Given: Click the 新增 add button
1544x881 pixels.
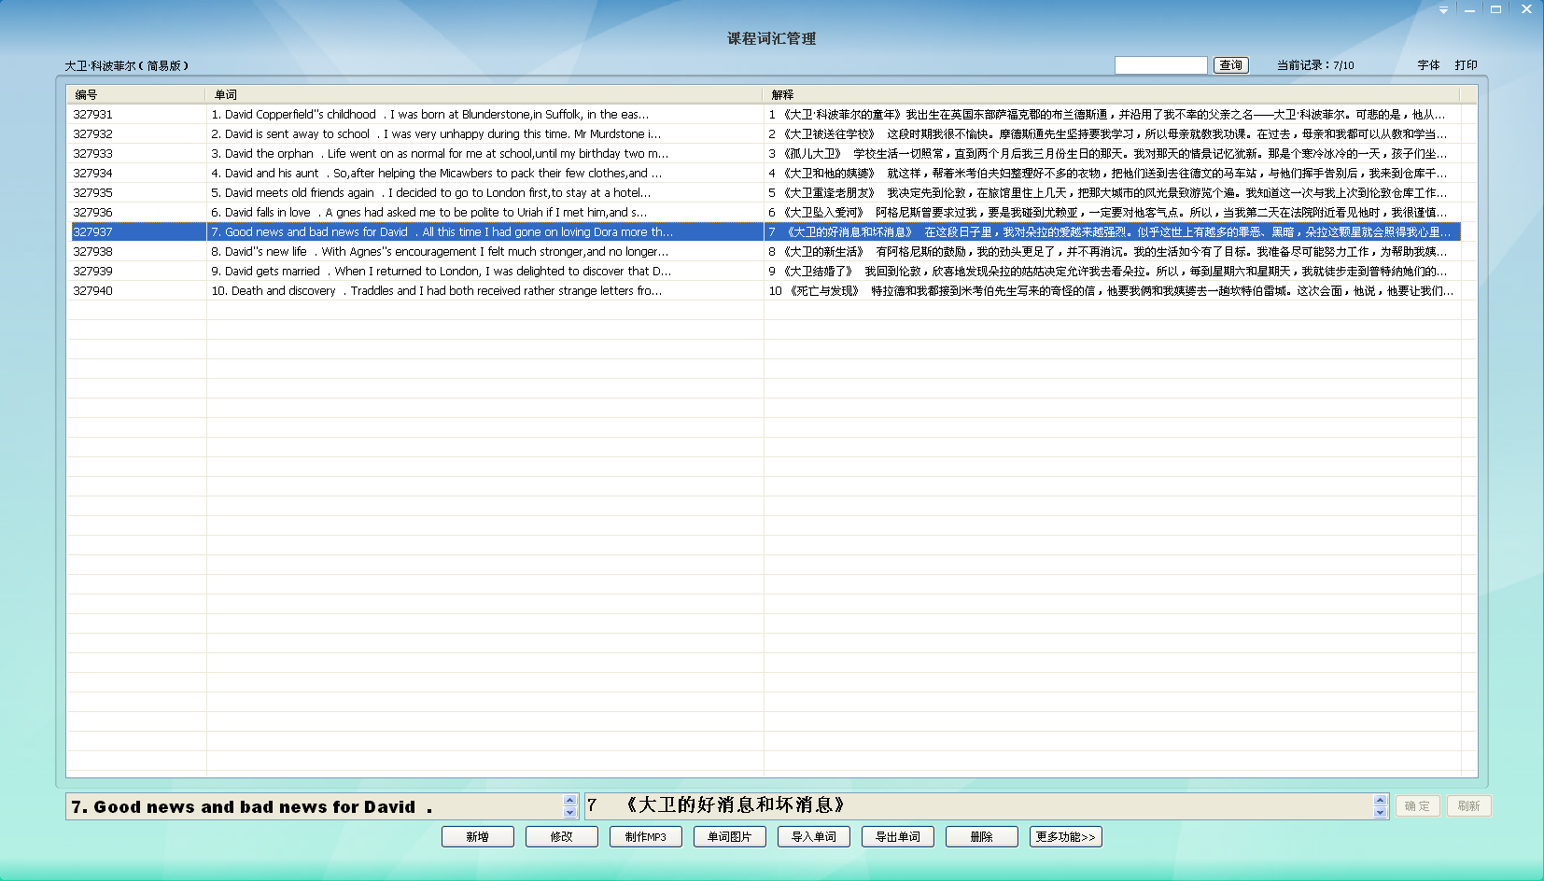Looking at the screenshot, I should click(477, 837).
